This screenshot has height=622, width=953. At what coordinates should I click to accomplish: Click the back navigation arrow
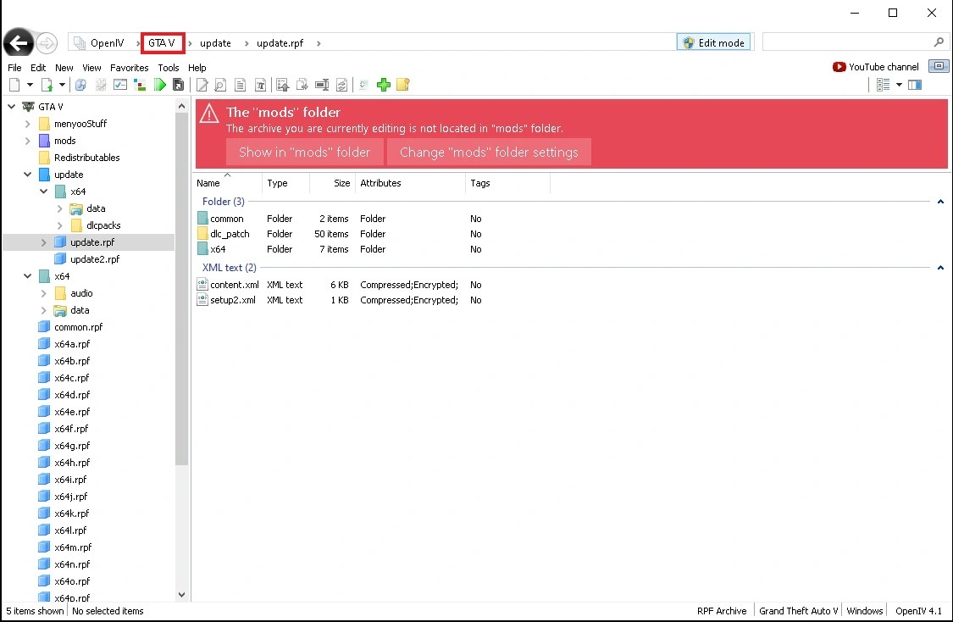click(19, 42)
